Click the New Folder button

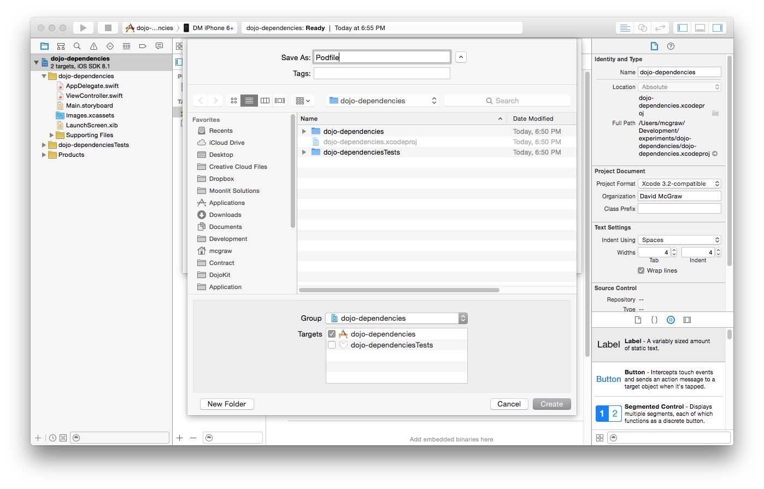point(227,404)
